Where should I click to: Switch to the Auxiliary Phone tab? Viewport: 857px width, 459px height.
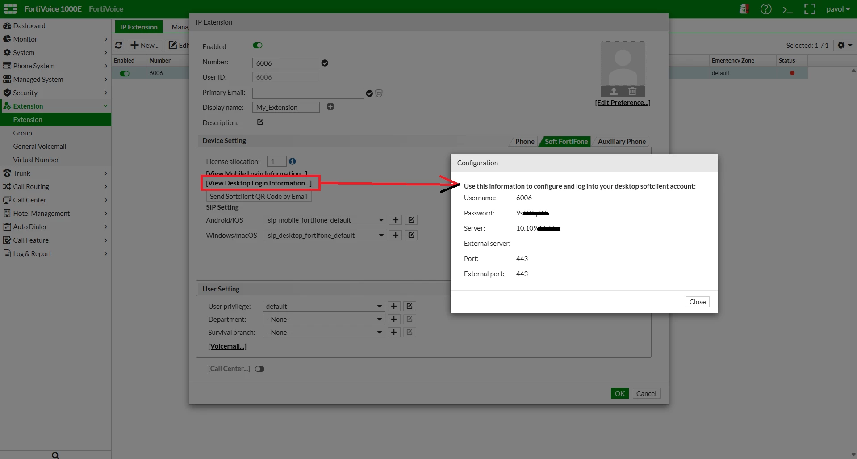tap(622, 141)
